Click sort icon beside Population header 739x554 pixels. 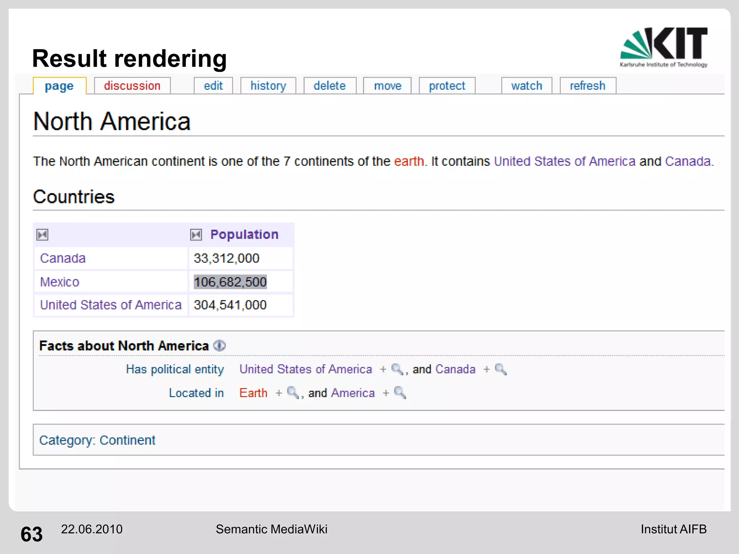click(196, 235)
